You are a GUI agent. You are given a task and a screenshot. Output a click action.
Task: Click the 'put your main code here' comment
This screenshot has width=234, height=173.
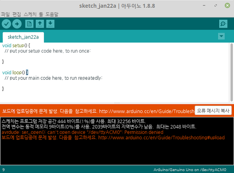(53, 78)
